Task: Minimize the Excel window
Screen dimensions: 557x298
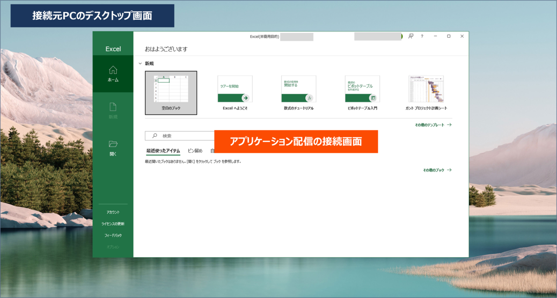Action: [435, 36]
